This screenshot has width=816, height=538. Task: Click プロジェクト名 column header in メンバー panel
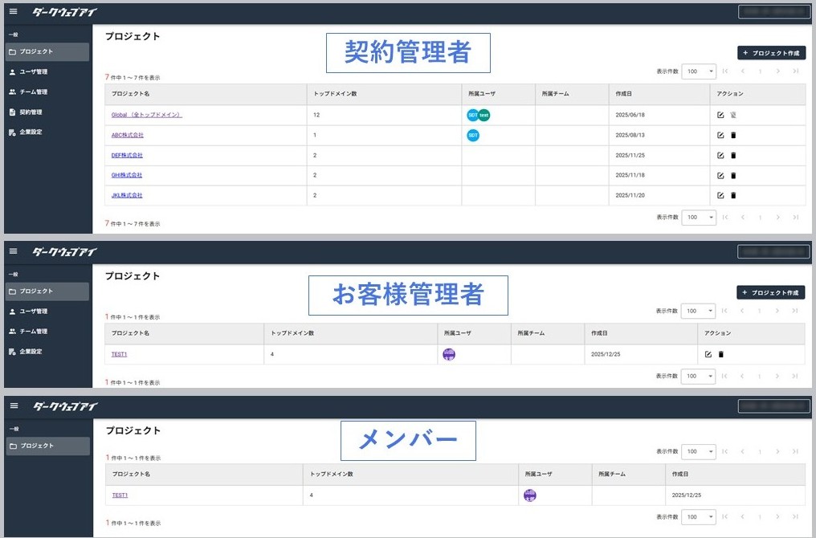point(131,474)
